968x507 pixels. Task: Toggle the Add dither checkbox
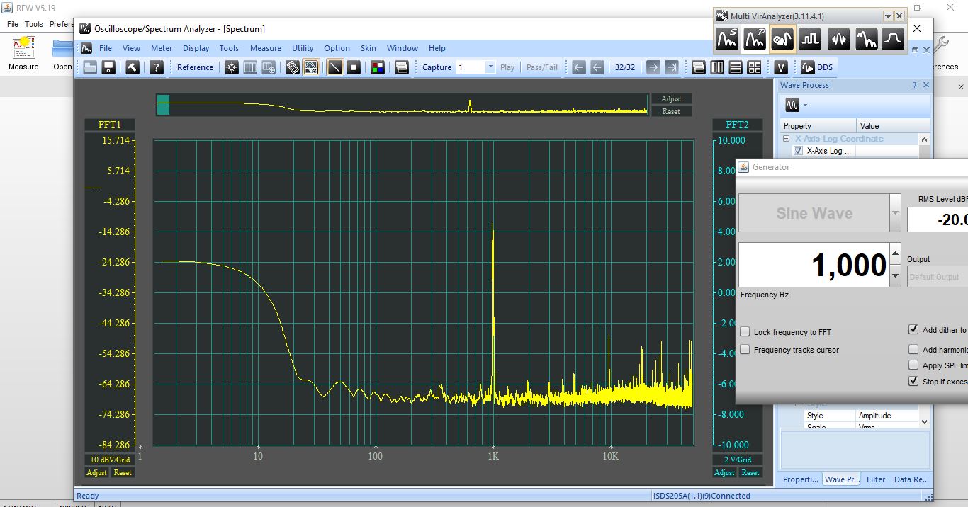[x=913, y=329]
